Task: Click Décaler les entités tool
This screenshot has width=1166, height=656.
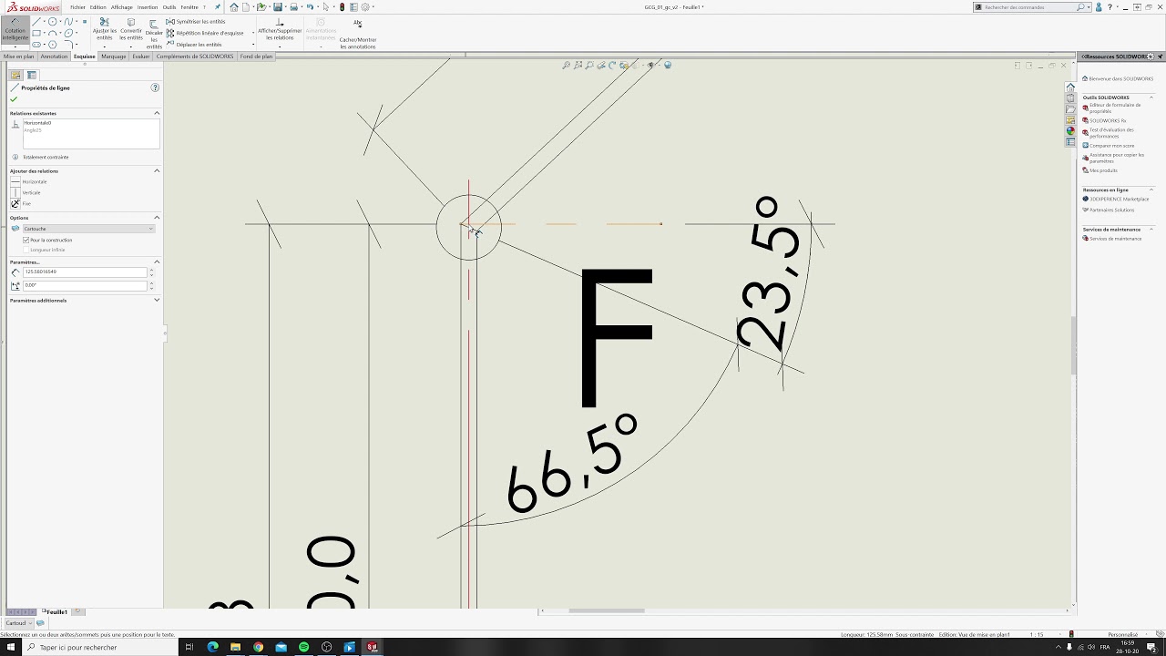Action: (x=154, y=35)
